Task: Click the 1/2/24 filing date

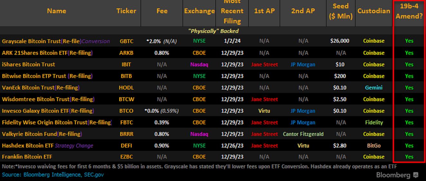Action: point(232,41)
